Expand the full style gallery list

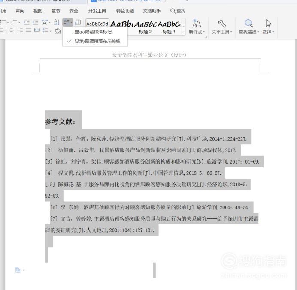coord(183,33)
